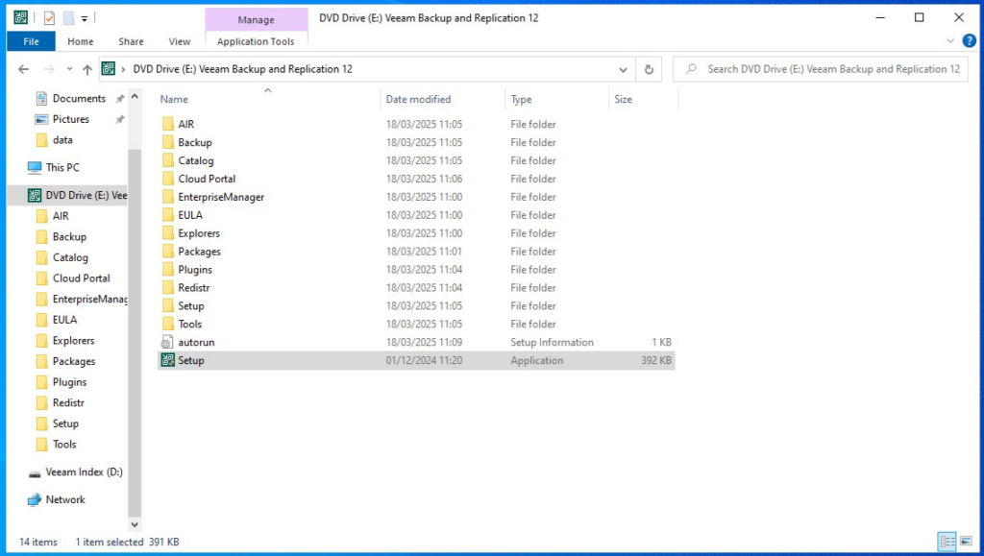Viewport: 984px width, 556px height.
Task: Select the Redistr folder in file list
Action: [x=194, y=288]
